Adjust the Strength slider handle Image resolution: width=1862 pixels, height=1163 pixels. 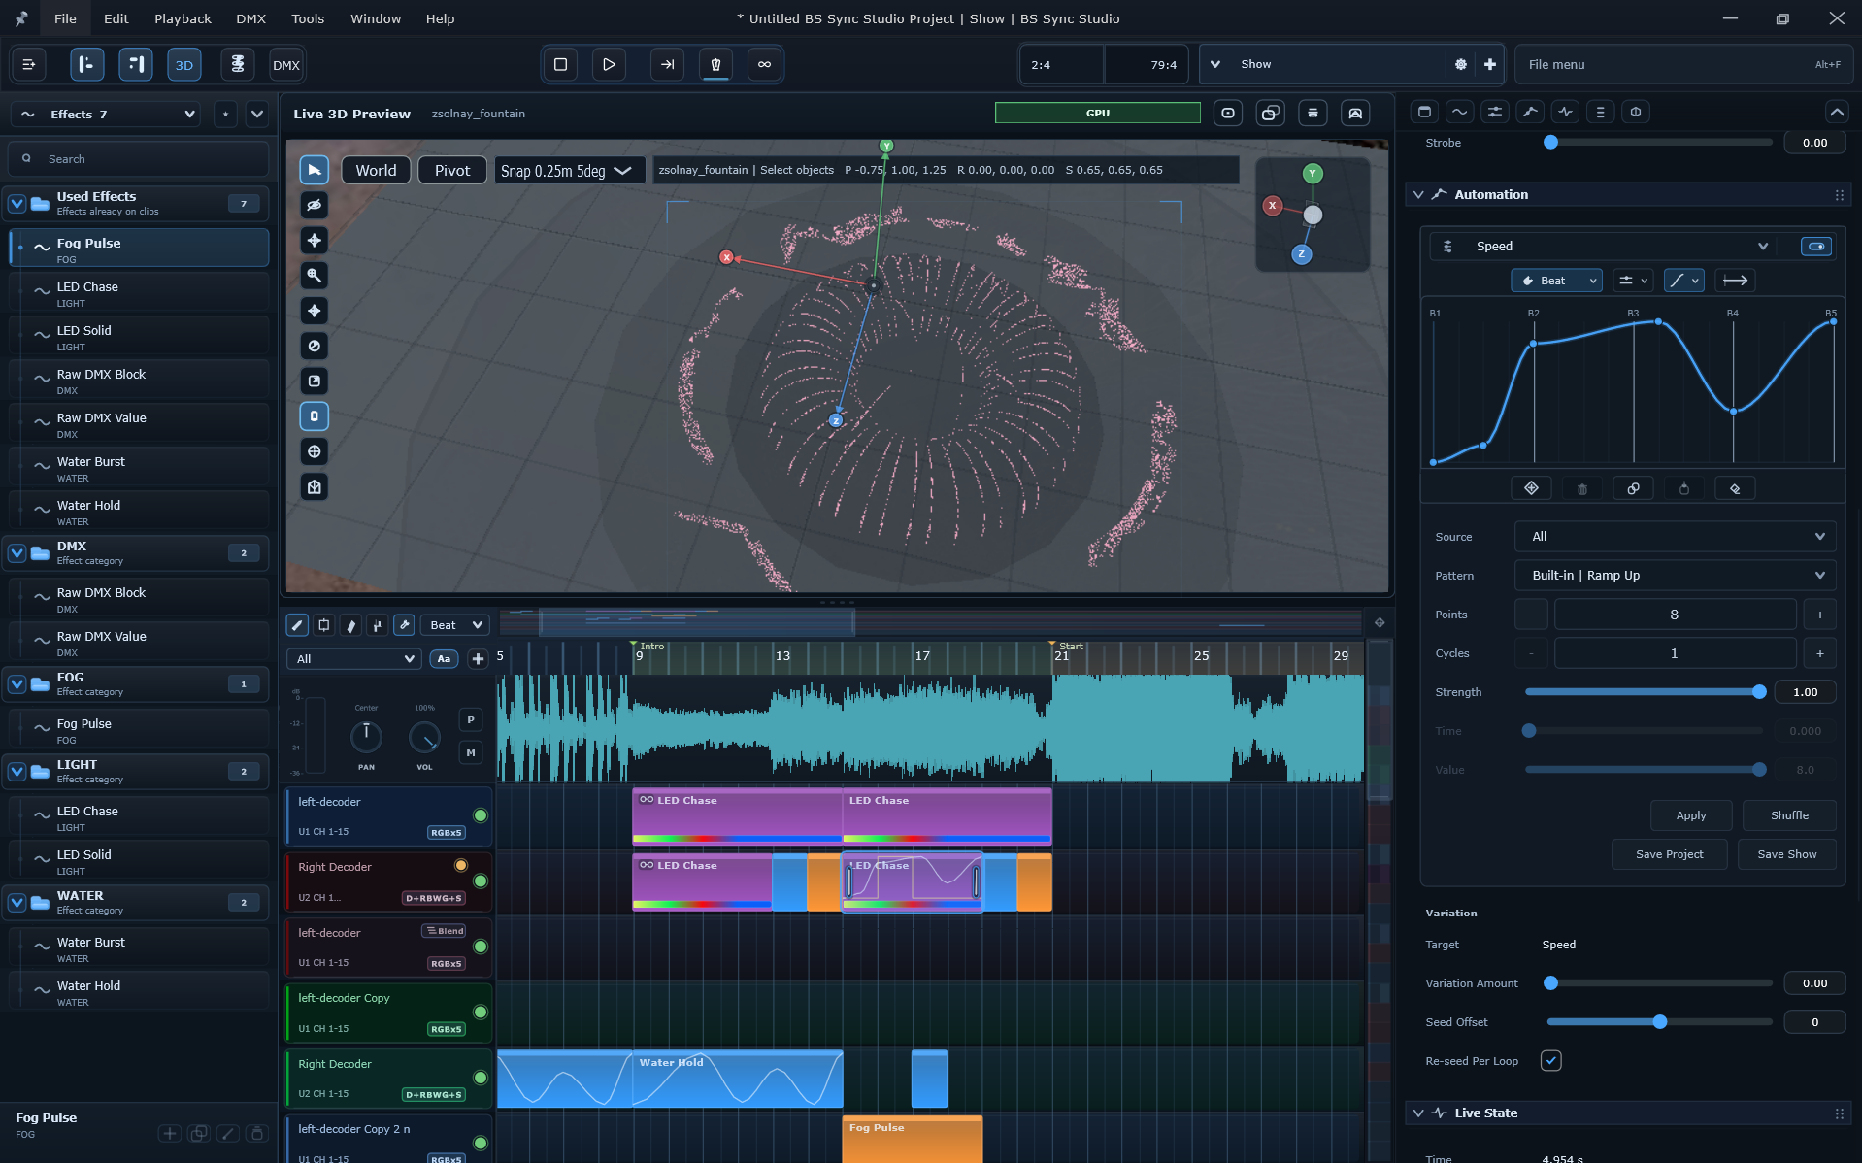(x=1759, y=692)
